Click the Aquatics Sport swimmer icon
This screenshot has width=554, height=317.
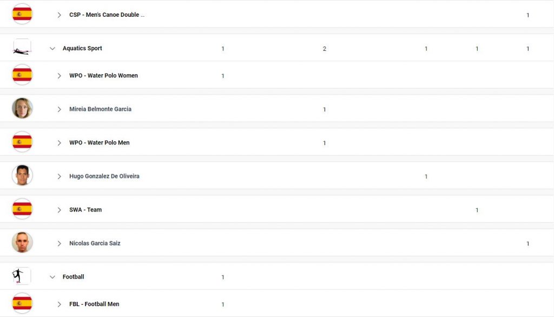(x=22, y=48)
